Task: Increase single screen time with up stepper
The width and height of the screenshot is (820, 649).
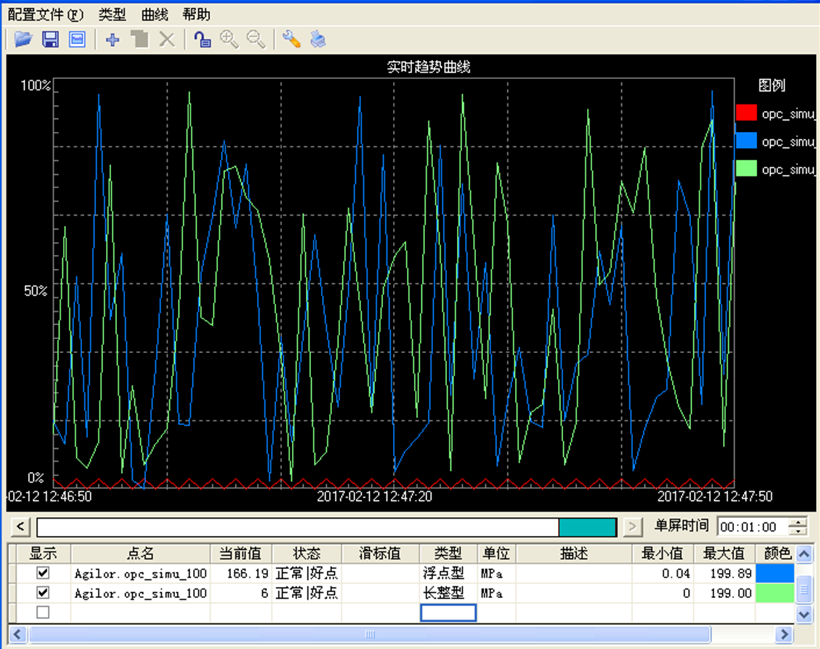Action: pos(798,522)
